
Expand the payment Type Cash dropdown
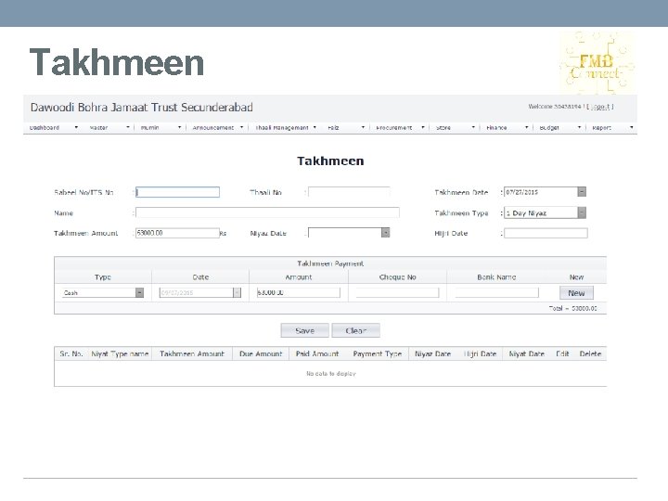pyautogui.click(x=139, y=292)
